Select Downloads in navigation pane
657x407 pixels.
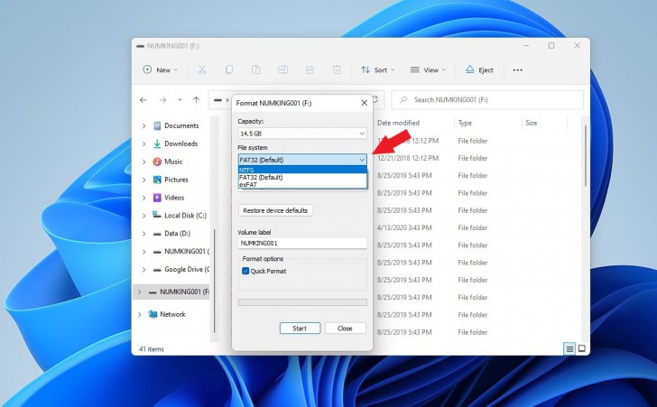[x=181, y=143]
